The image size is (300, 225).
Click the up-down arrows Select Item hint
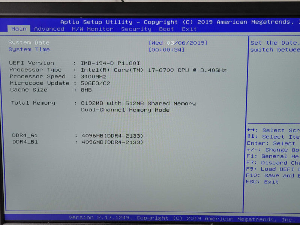pyautogui.click(x=273, y=137)
